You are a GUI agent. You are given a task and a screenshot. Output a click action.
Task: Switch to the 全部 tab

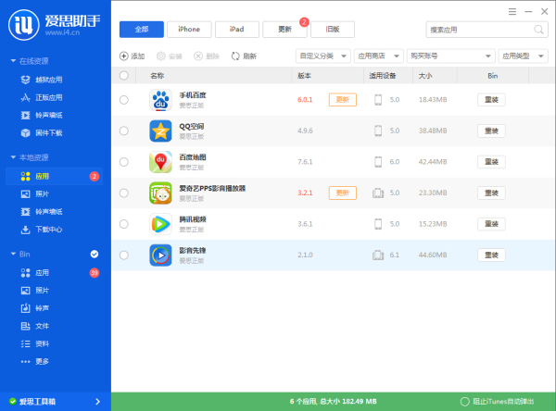tap(142, 30)
